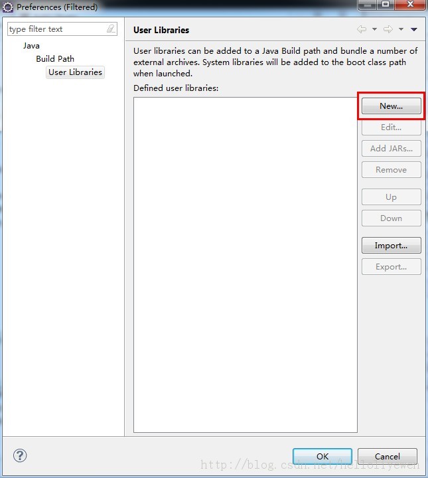The width and height of the screenshot is (428, 478).
Task: Open the back history dropdown arrow
Action: 374,29
